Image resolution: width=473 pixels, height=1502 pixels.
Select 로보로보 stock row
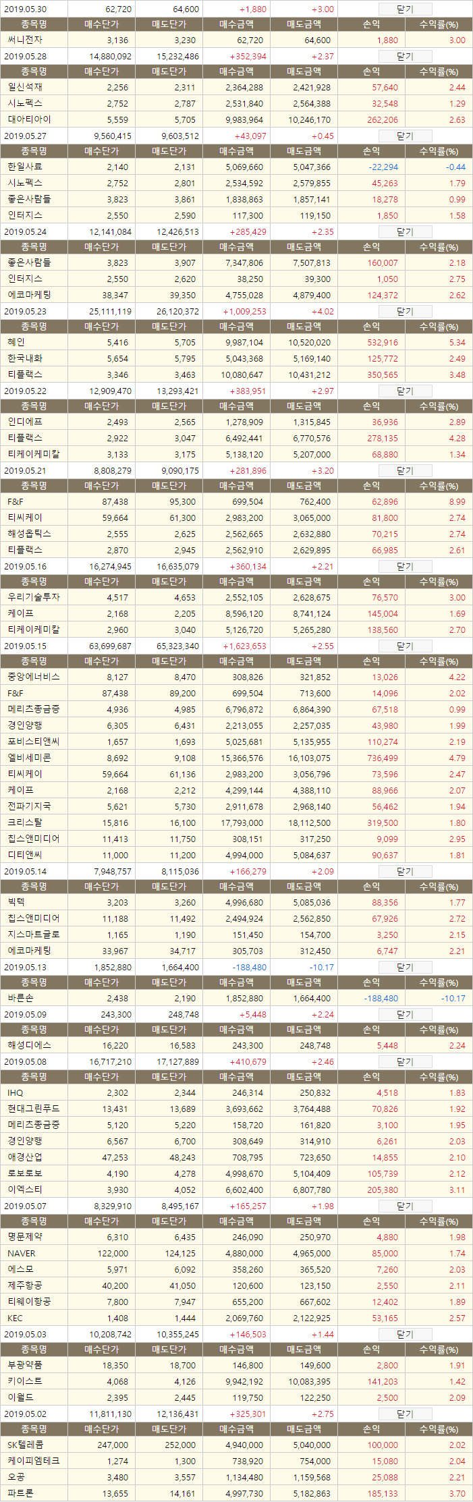pos(24,1173)
